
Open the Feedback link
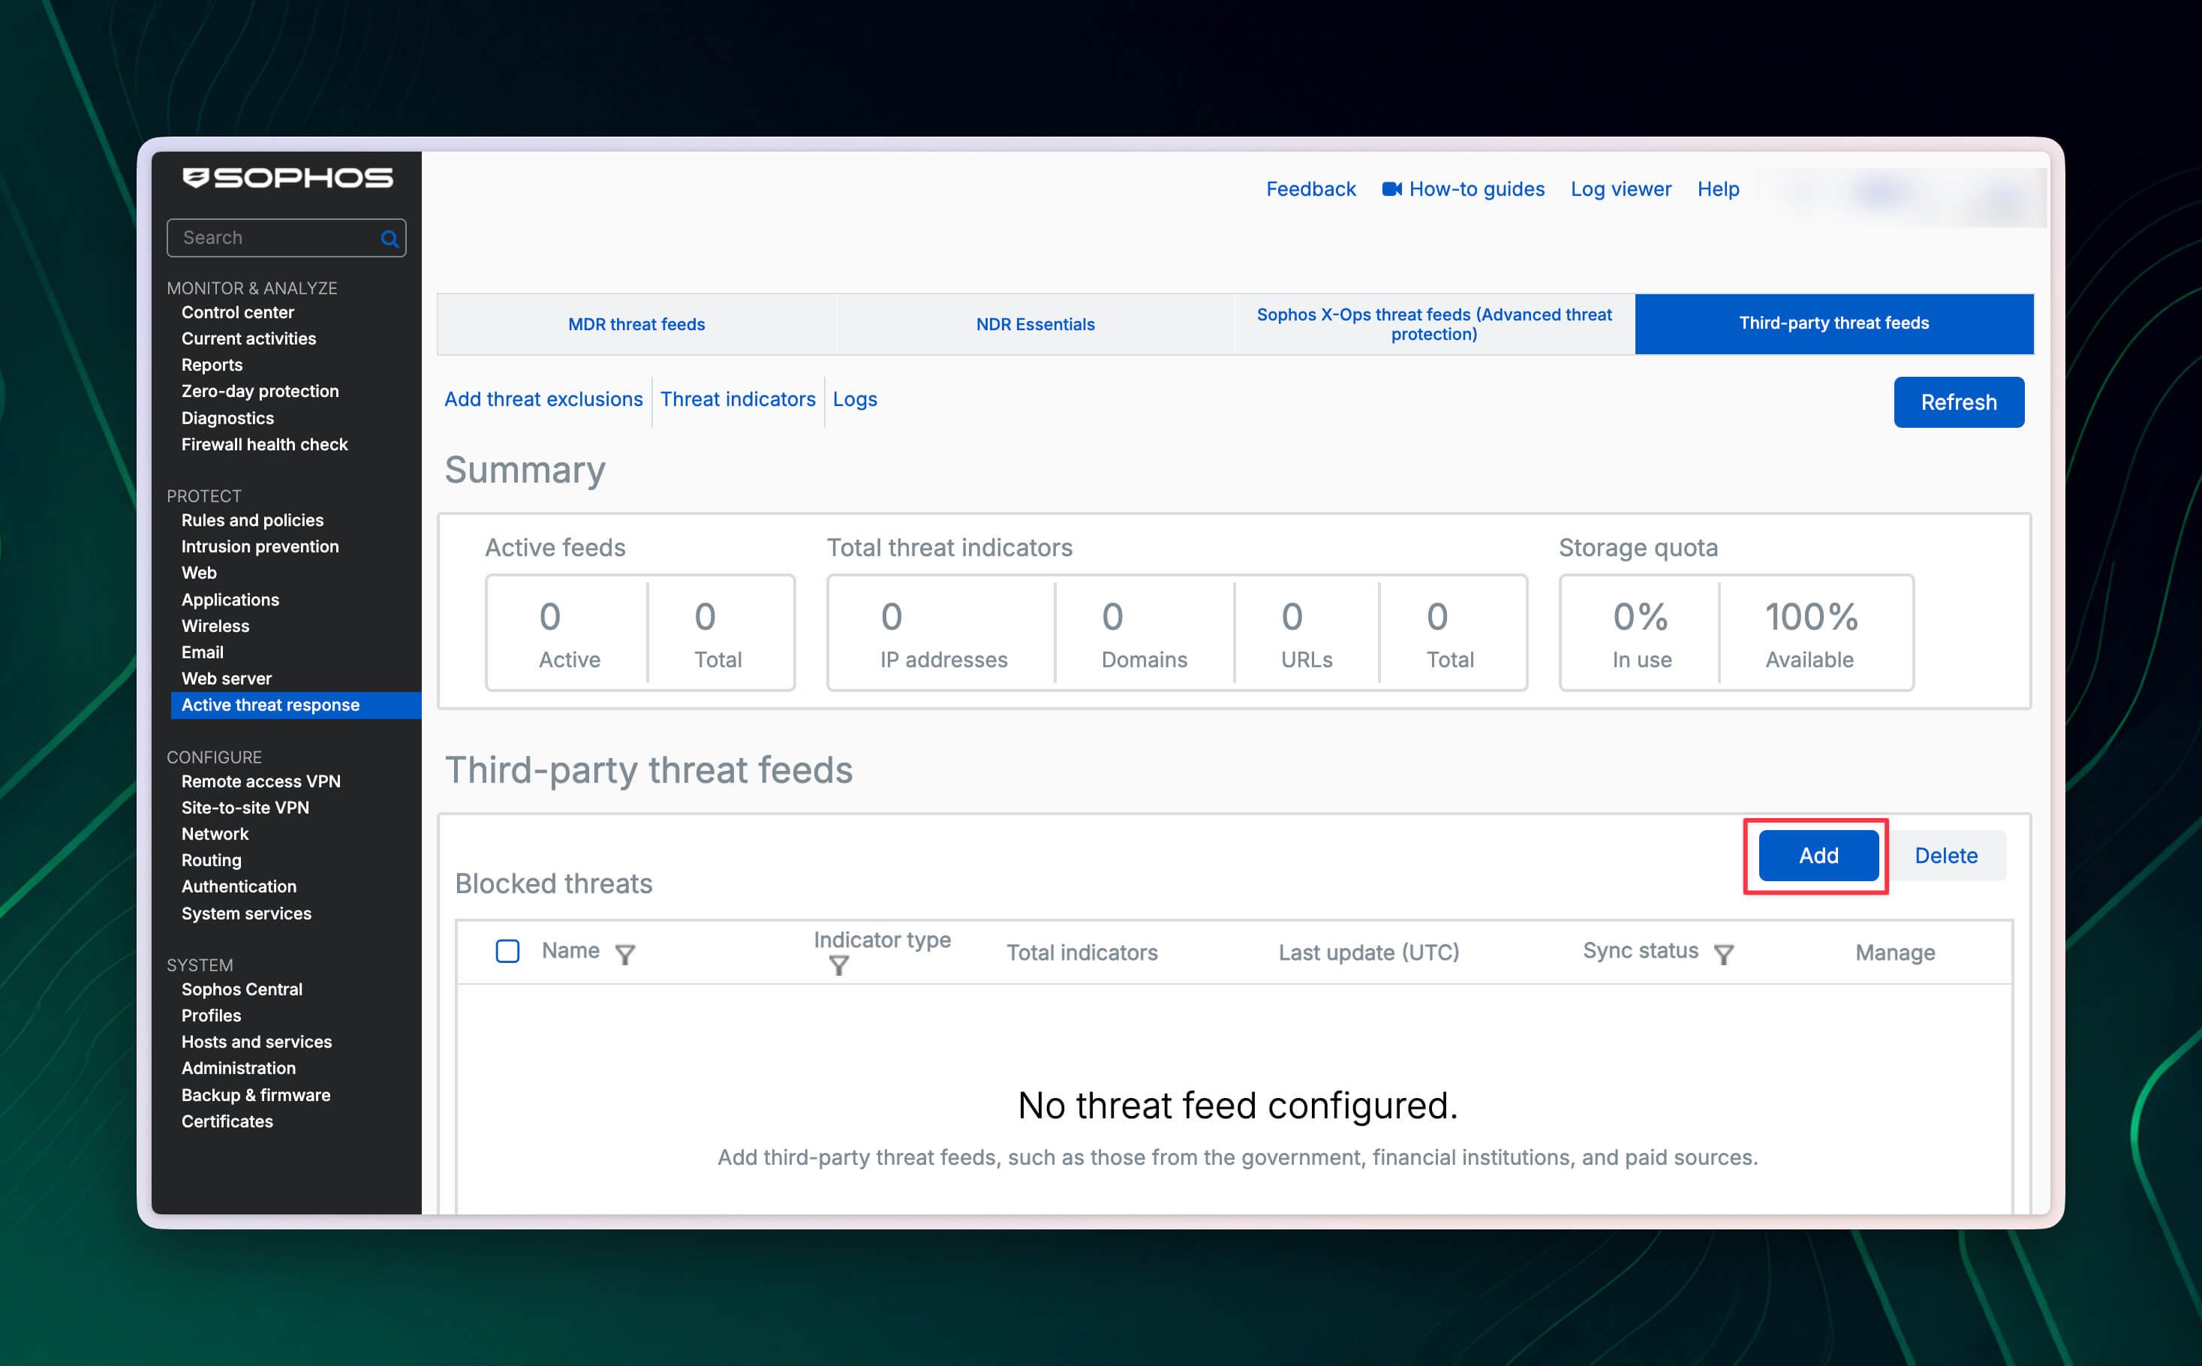point(1310,189)
